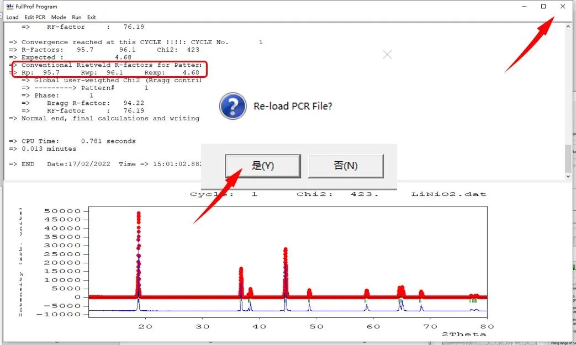Close the Re-load PCR File dialog
This screenshot has height=345, width=576.
pyautogui.click(x=387, y=55)
